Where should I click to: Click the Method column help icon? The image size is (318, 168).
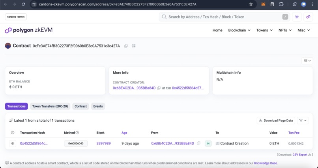point(77,133)
